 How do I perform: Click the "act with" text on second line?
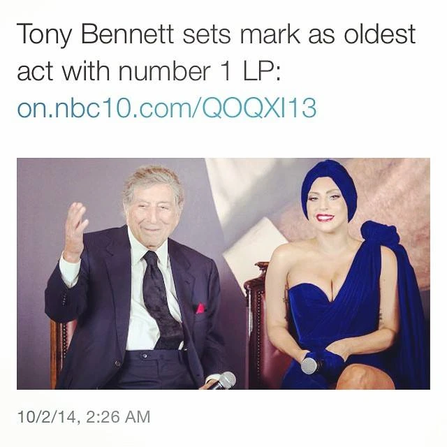64,71
